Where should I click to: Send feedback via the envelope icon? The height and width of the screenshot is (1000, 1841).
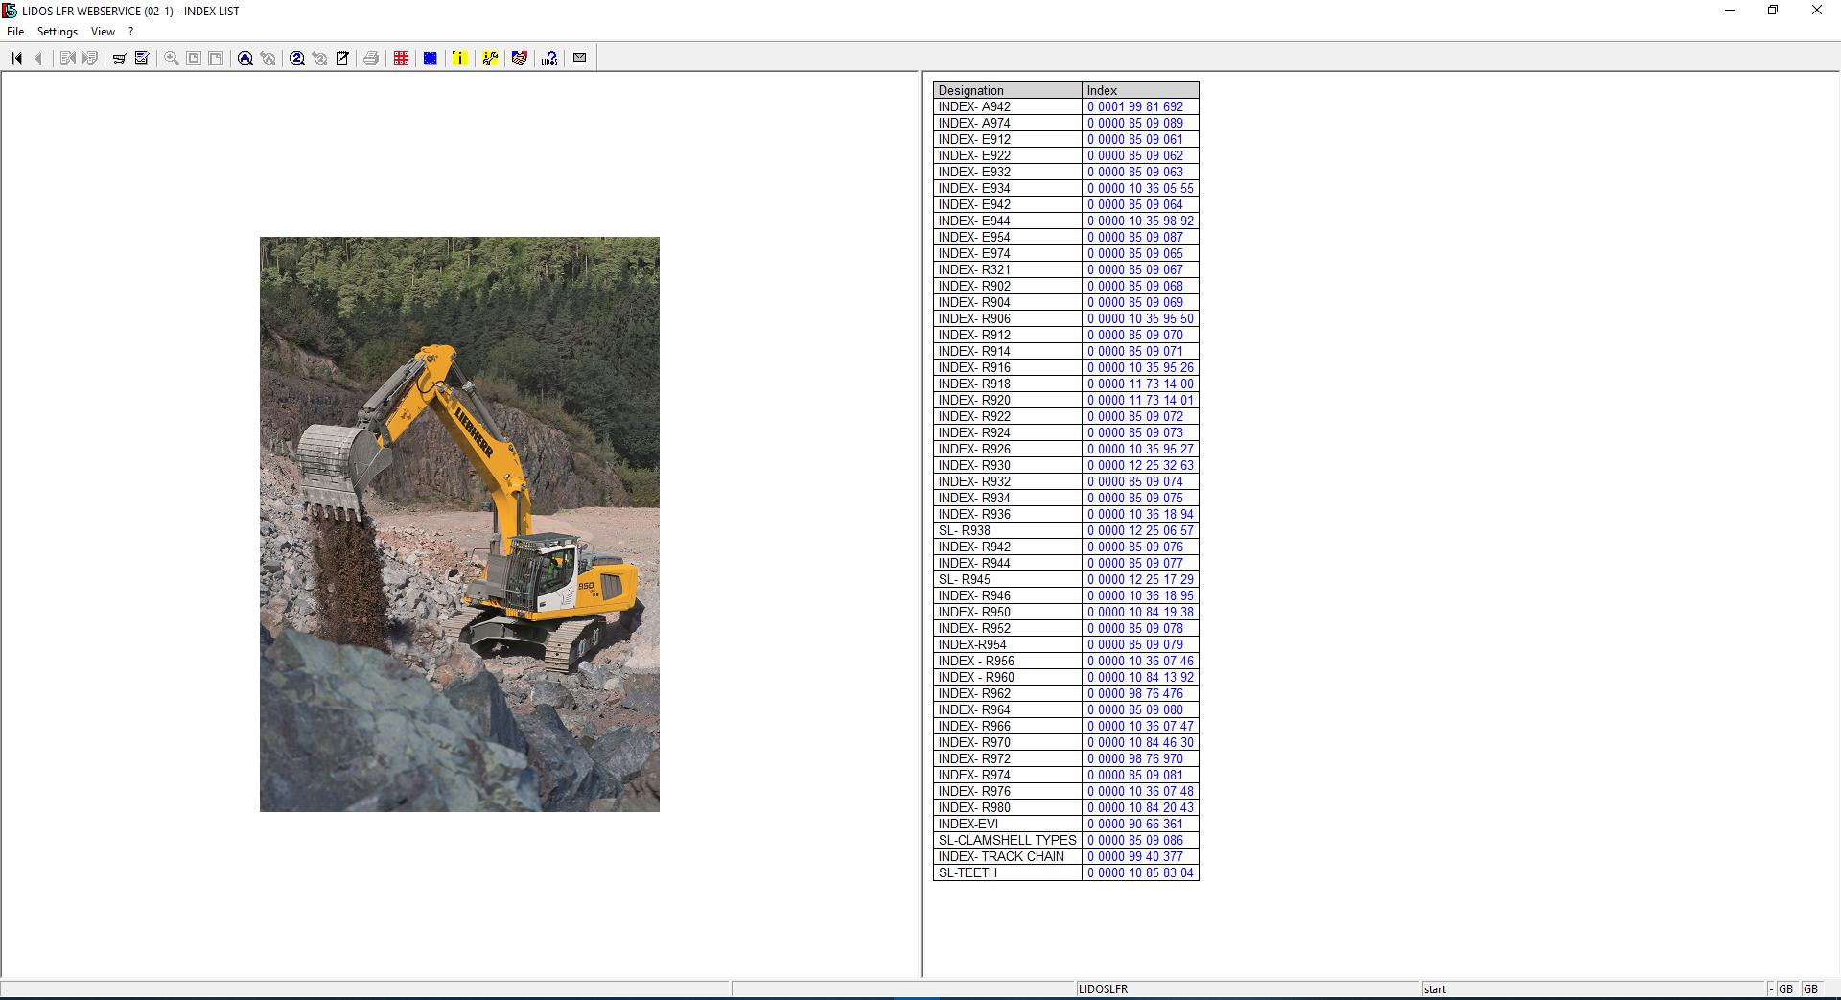[579, 58]
